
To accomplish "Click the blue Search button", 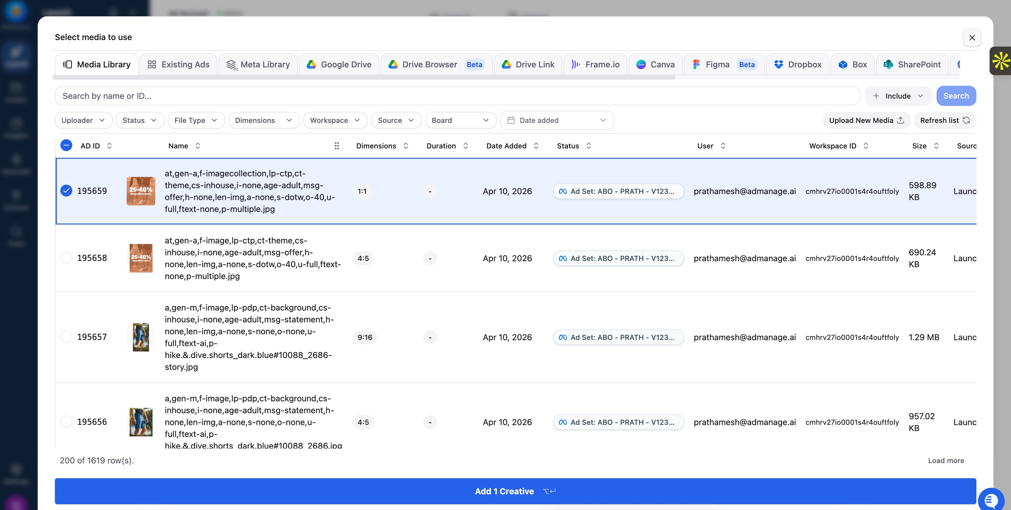I will click(956, 96).
